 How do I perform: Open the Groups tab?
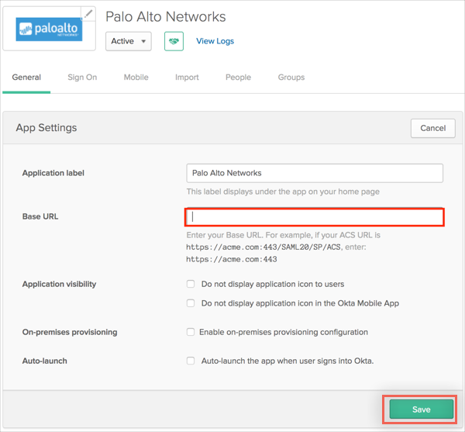coord(291,78)
